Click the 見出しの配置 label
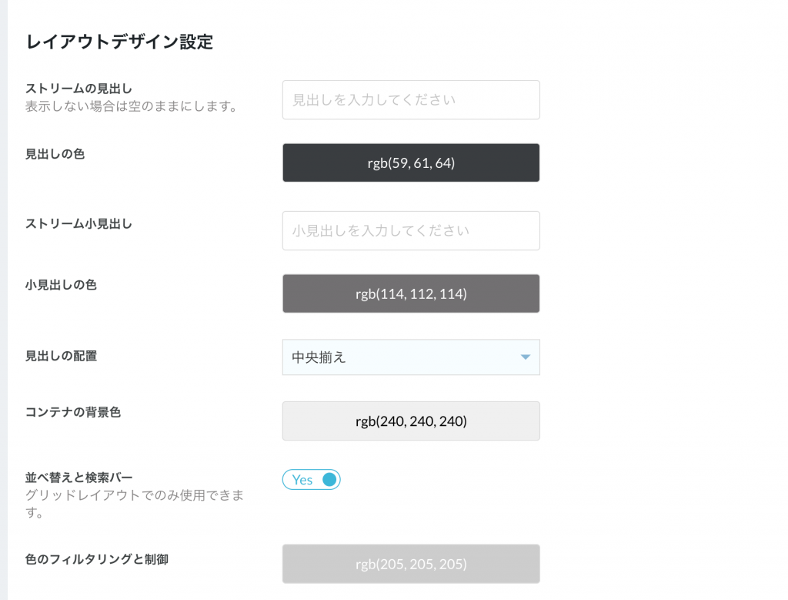 tap(62, 356)
